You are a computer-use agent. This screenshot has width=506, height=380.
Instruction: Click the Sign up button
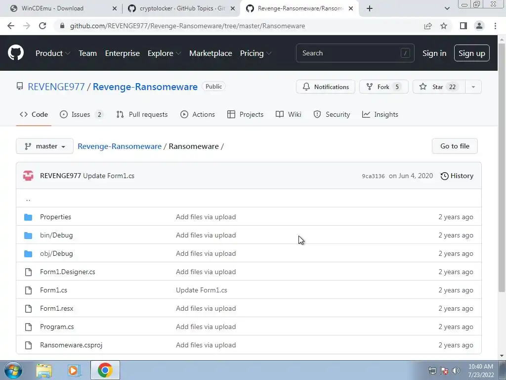click(x=472, y=53)
